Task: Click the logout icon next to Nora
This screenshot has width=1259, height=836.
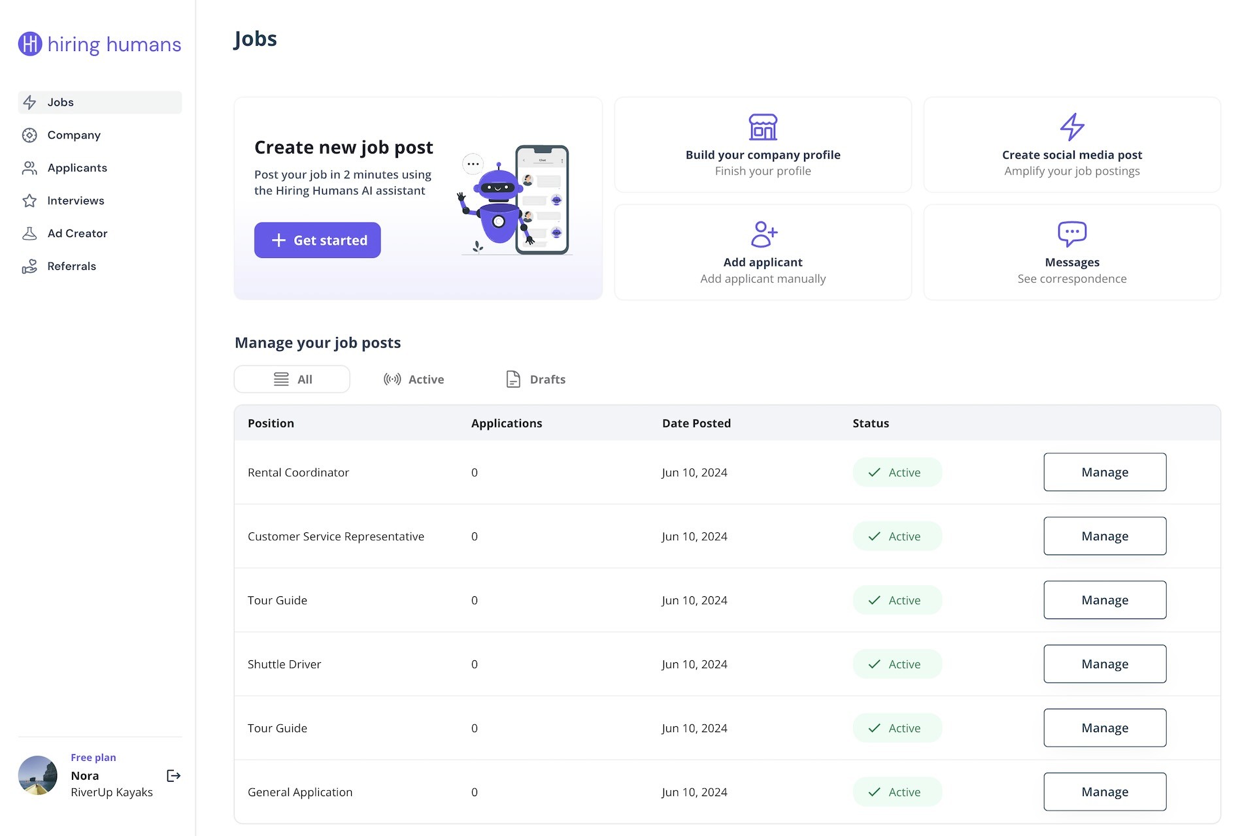Action: coord(173,775)
